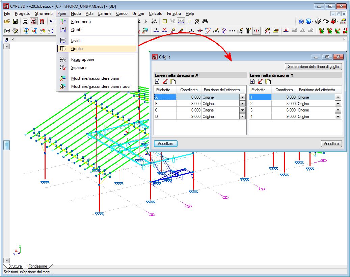Open label position dropdown for Y row 2
Screen dimensions: 350x277
click(338, 104)
